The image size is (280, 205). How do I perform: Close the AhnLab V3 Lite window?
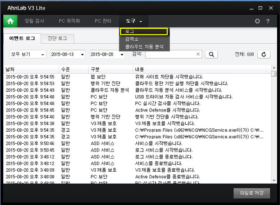click(x=271, y=8)
